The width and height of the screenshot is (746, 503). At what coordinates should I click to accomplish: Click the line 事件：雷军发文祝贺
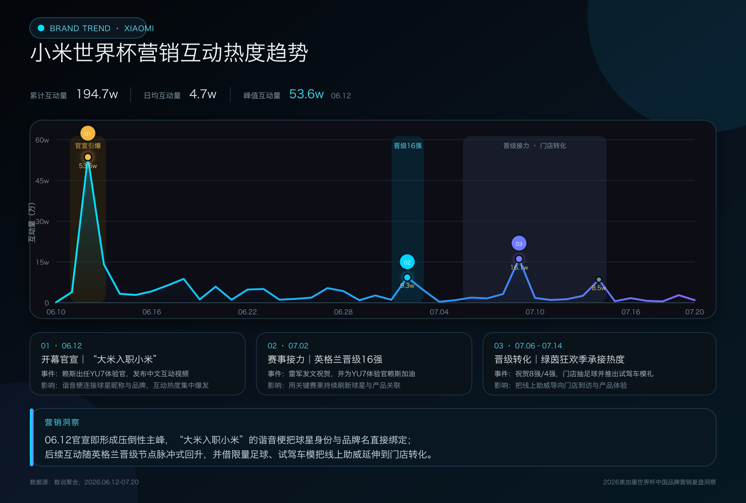[341, 374]
